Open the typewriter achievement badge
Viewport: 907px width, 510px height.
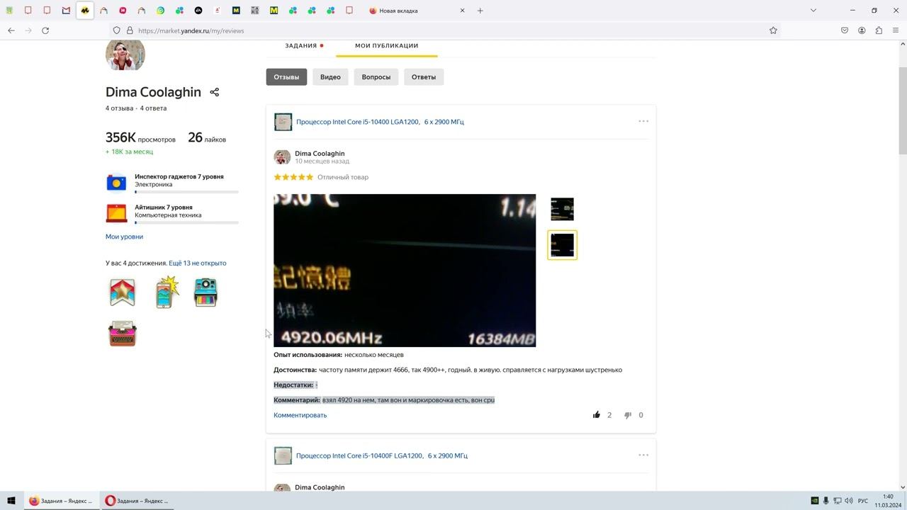[123, 333]
